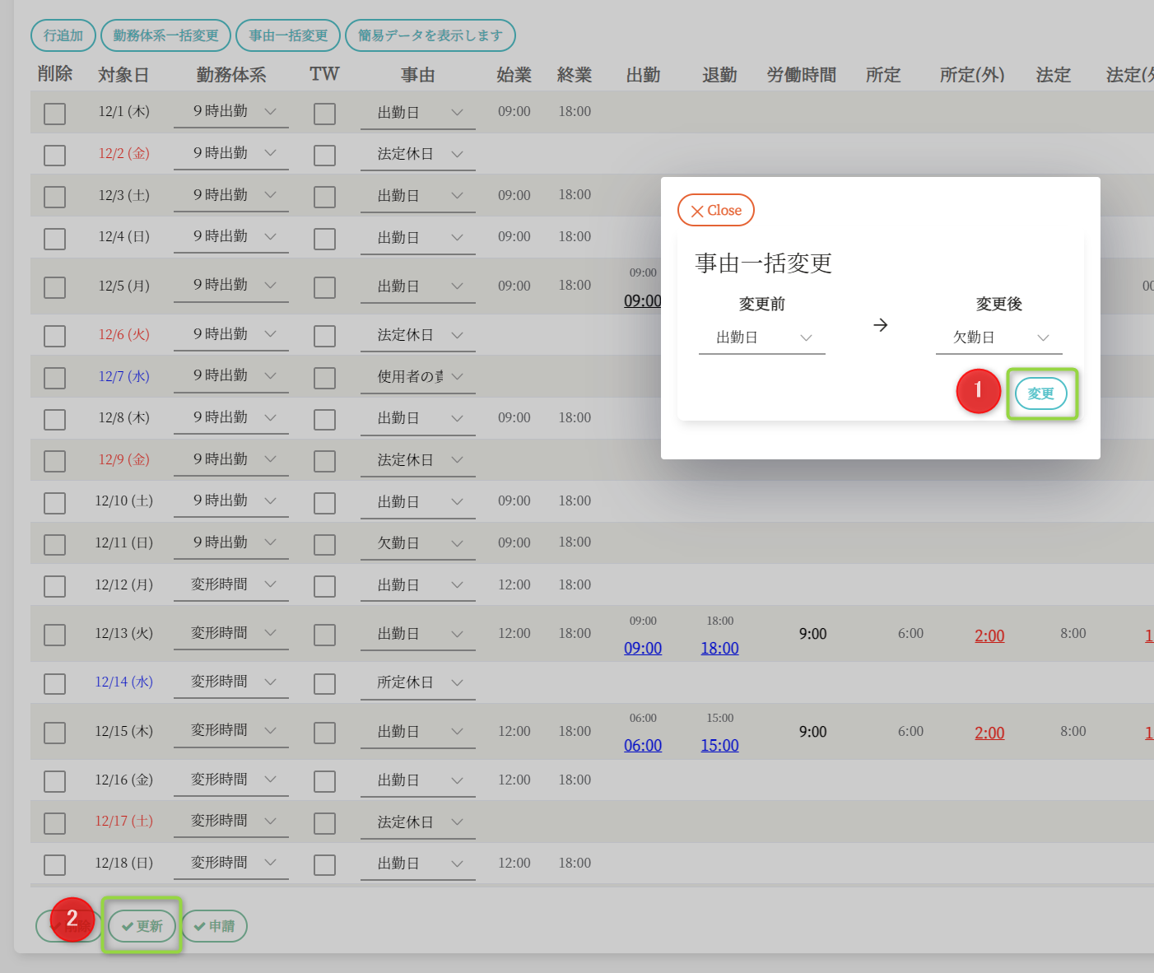Check the delete checkbox for 12/13 (火)
This screenshot has width=1154, height=973.
point(55,635)
